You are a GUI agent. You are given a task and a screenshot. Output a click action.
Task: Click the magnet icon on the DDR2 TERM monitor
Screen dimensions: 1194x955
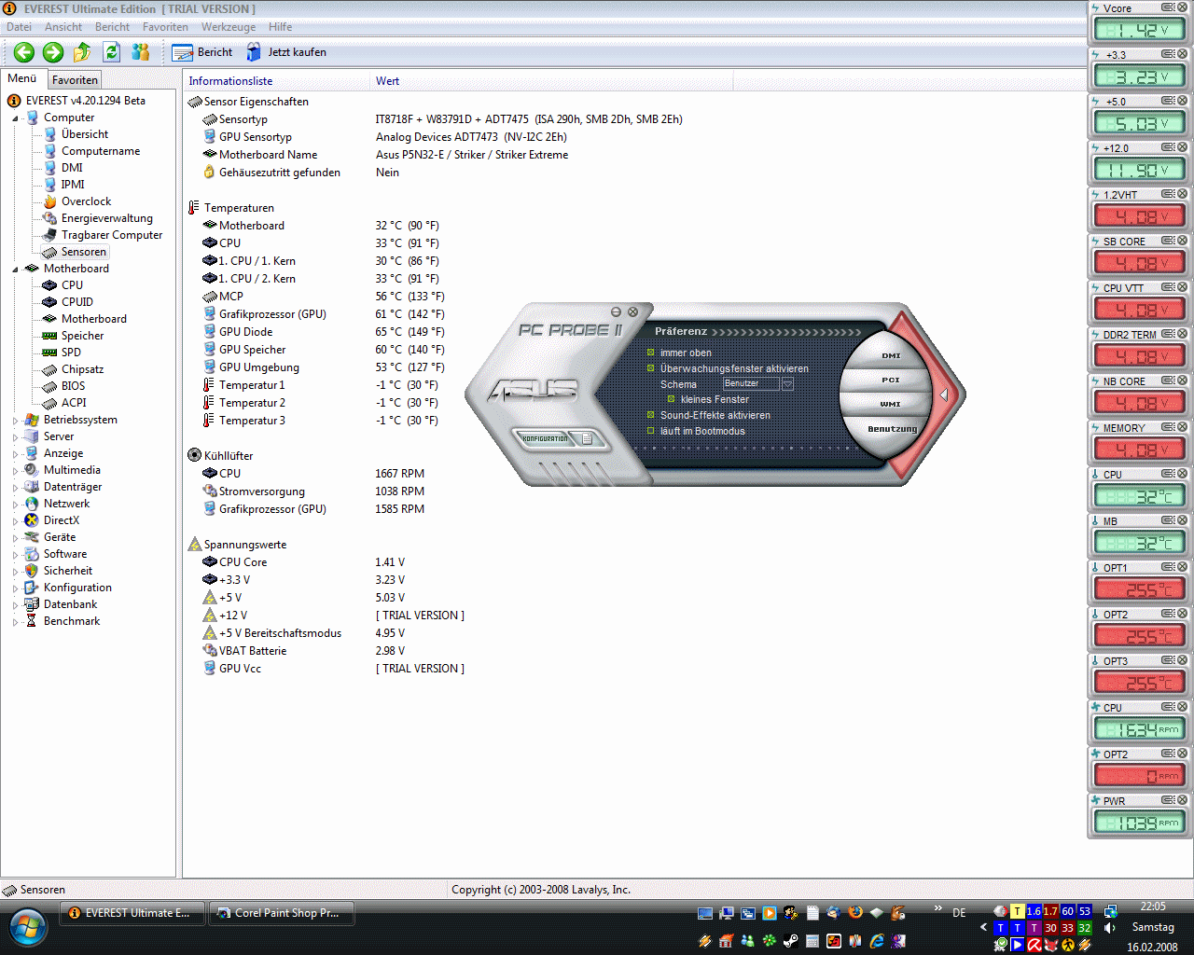1168,334
